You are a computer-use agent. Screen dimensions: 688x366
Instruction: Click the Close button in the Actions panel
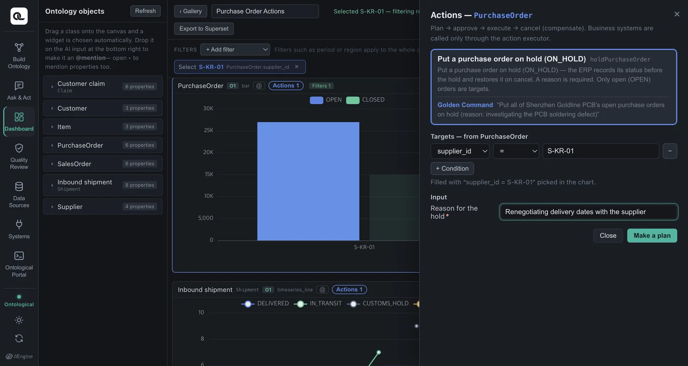[x=608, y=235]
